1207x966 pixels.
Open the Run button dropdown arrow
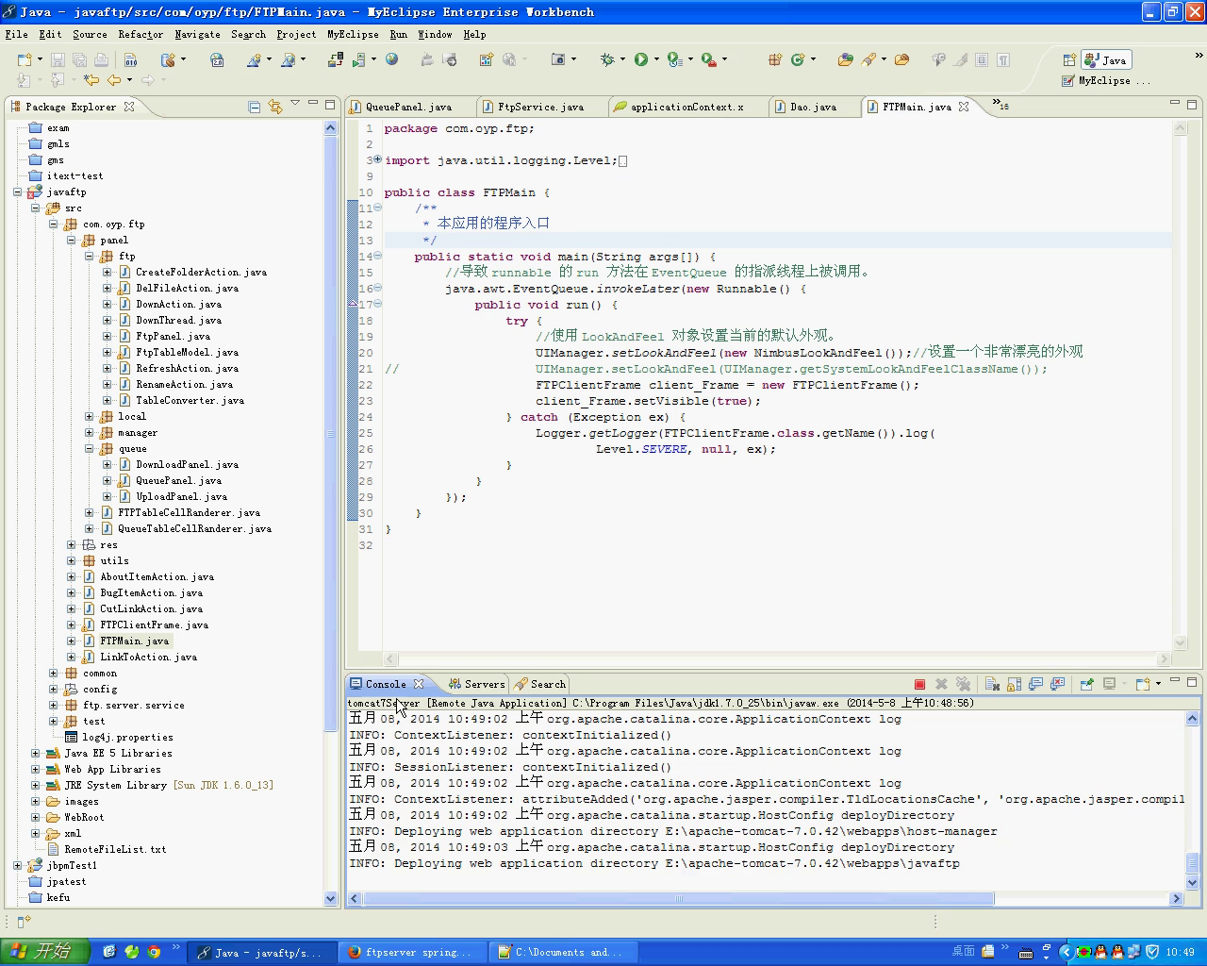click(x=656, y=59)
